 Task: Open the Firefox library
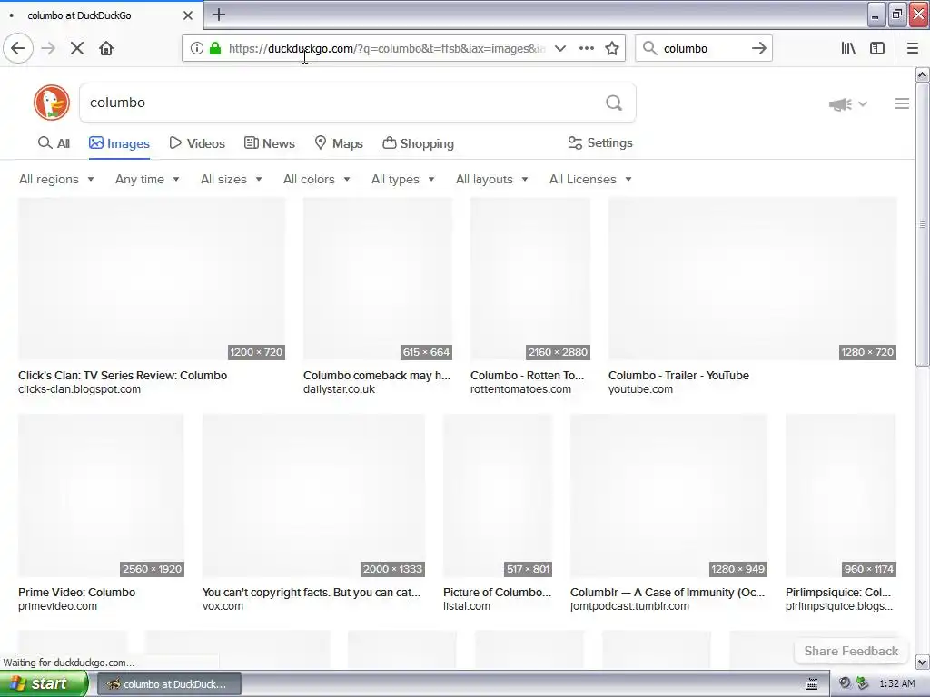[x=848, y=48]
